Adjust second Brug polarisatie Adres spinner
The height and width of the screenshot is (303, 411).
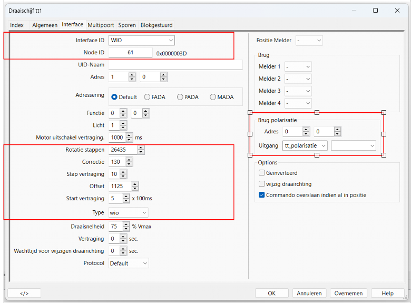tap(337, 132)
